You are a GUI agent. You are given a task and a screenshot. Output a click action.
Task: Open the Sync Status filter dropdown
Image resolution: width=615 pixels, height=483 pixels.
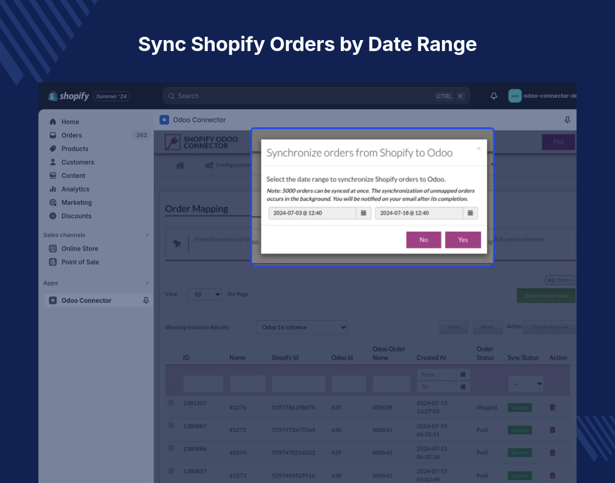[x=525, y=384]
